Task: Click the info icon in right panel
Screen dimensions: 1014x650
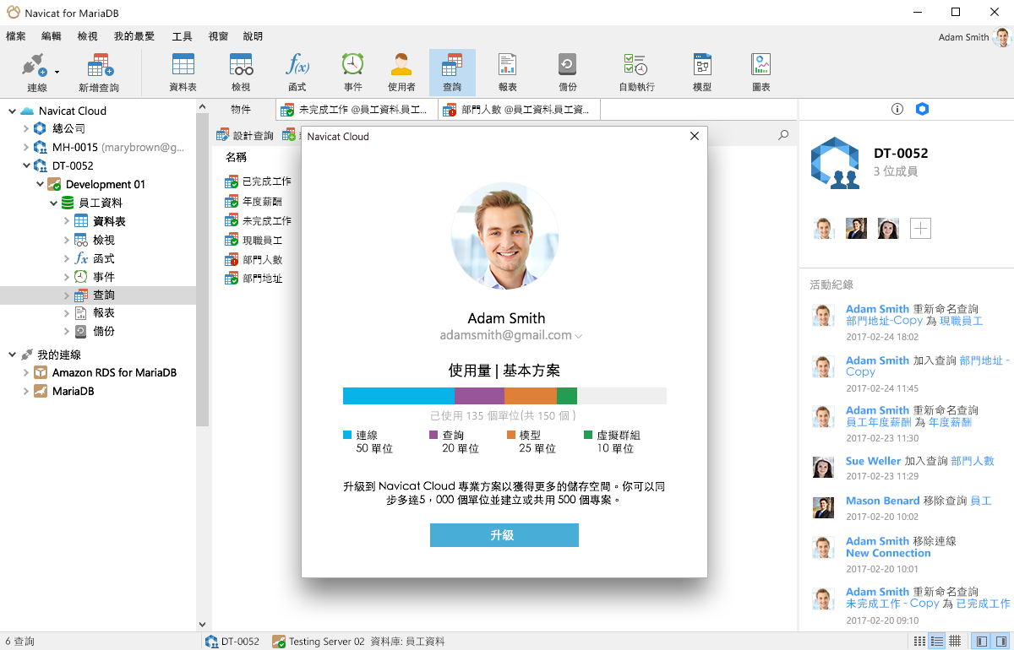Action: point(897,110)
